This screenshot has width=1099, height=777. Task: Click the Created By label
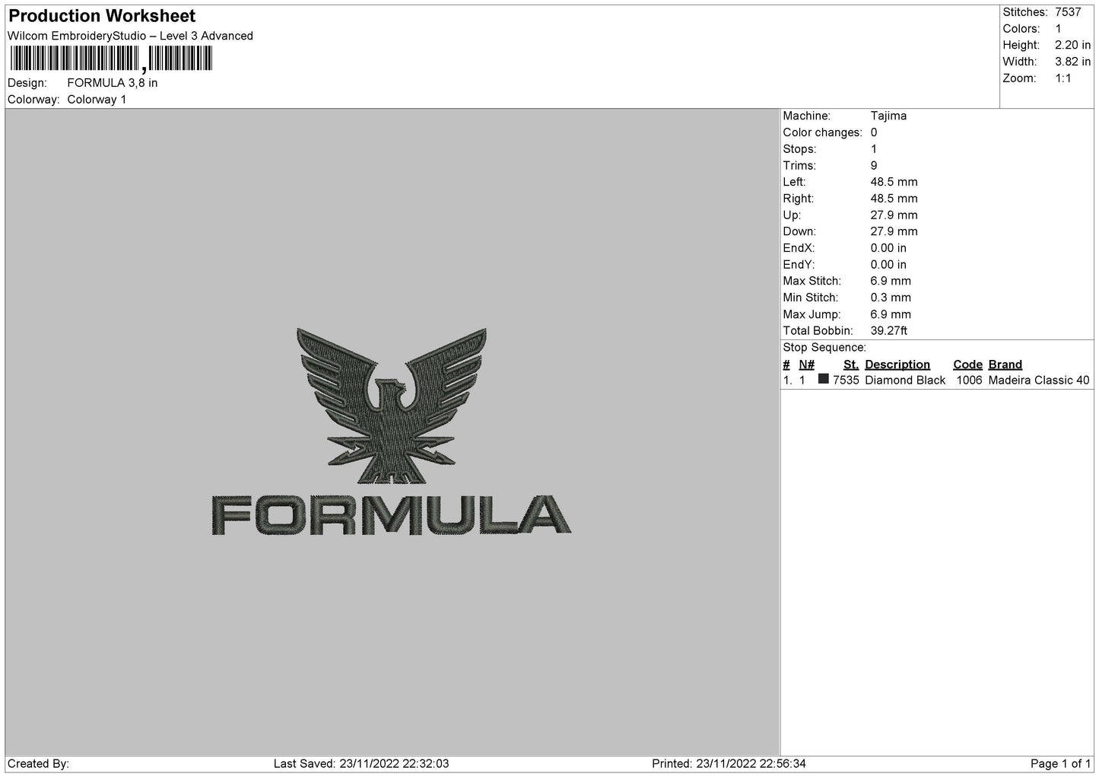coord(38,764)
